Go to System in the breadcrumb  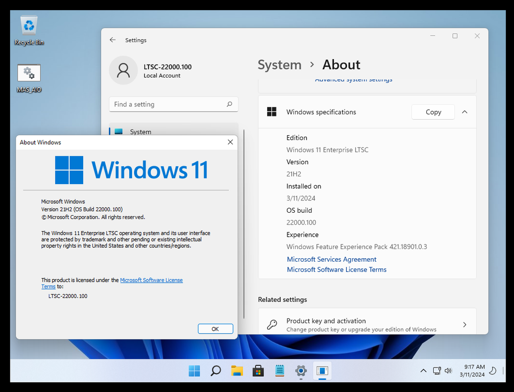click(x=280, y=65)
